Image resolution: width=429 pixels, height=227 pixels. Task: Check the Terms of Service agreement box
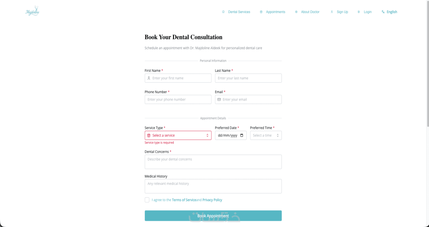147,200
